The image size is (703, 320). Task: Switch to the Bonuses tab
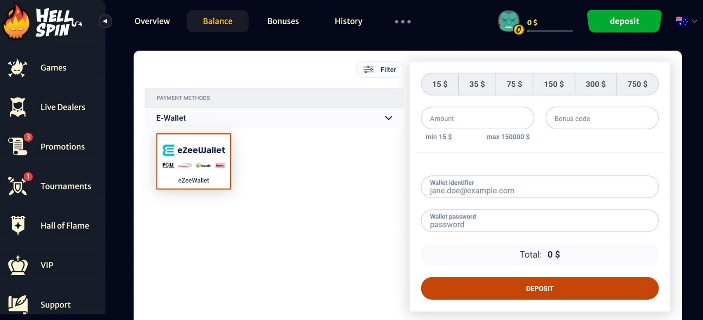click(283, 21)
